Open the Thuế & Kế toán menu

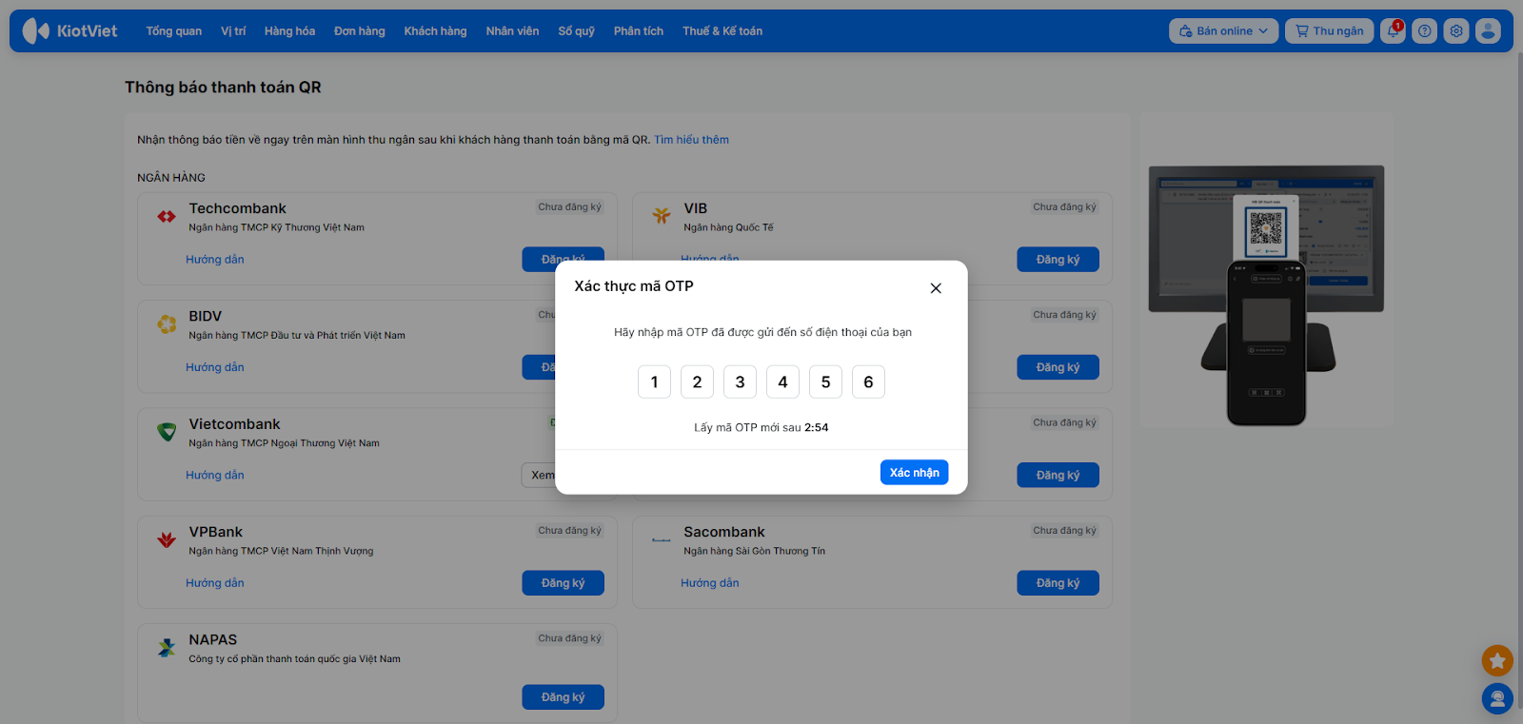(722, 31)
